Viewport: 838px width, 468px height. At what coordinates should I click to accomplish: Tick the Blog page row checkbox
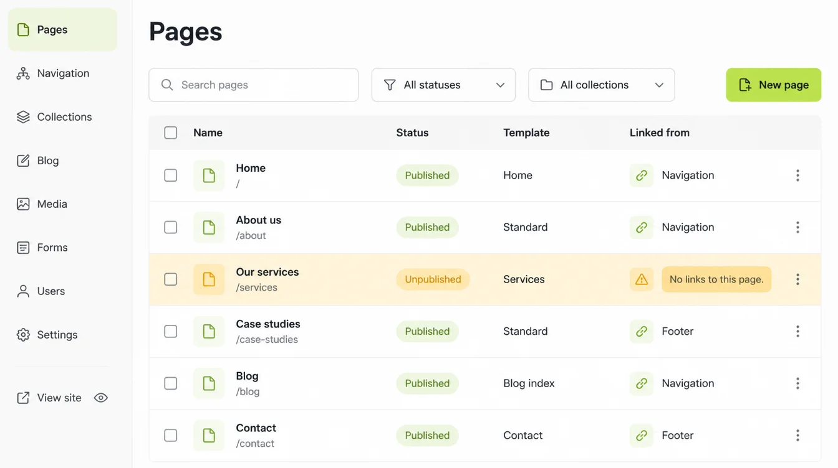[x=170, y=383]
